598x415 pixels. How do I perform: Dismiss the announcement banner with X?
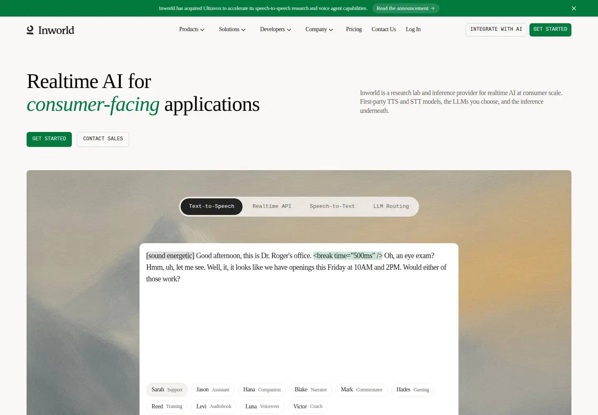574,8
